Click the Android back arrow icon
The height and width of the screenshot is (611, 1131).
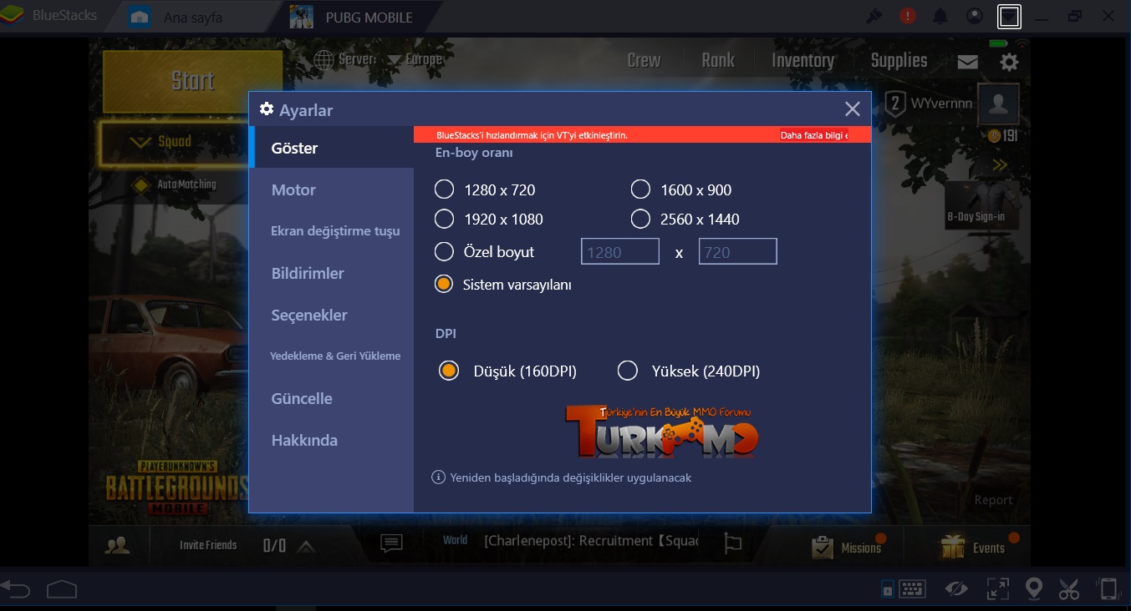(x=17, y=589)
